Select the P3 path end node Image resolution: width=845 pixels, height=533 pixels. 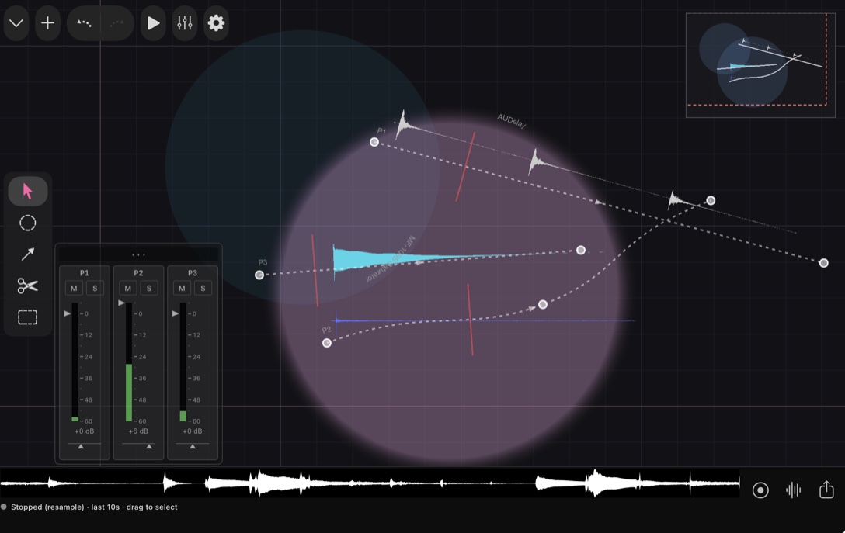(x=581, y=250)
